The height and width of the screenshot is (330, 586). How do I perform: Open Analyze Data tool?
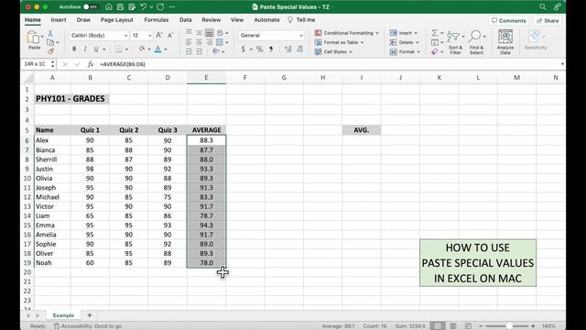pyautogui.click(x=505, y=42)
